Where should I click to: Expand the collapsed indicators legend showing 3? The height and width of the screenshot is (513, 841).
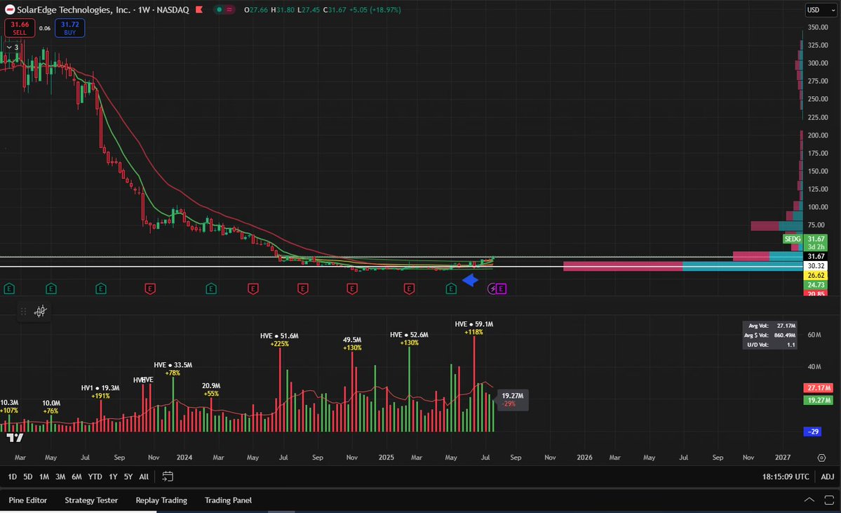tap(13, 47)
